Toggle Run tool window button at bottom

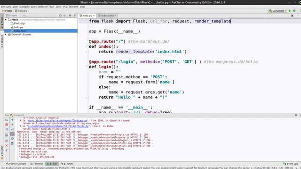click(x=52, y=164)
